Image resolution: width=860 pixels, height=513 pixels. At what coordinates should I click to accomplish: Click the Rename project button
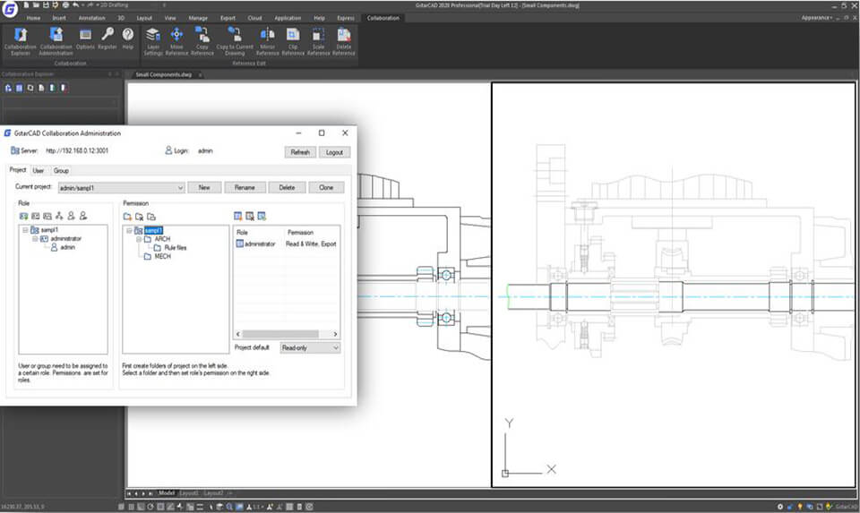[245, 187]
